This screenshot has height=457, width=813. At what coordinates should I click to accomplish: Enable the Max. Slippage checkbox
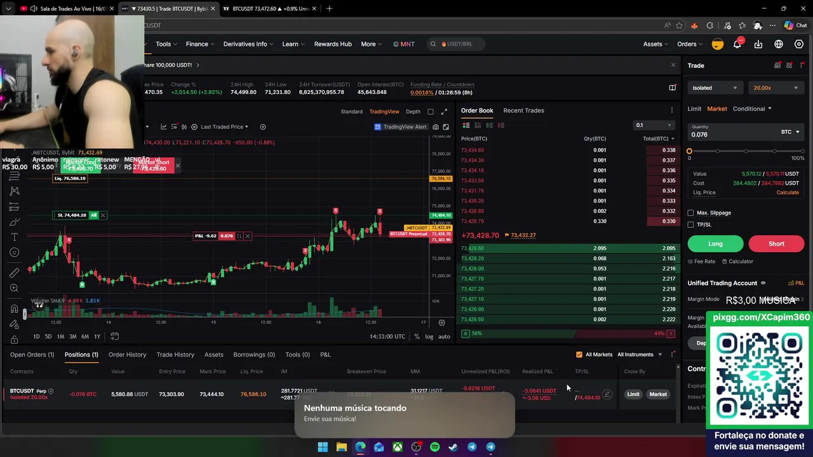(691, 213)
